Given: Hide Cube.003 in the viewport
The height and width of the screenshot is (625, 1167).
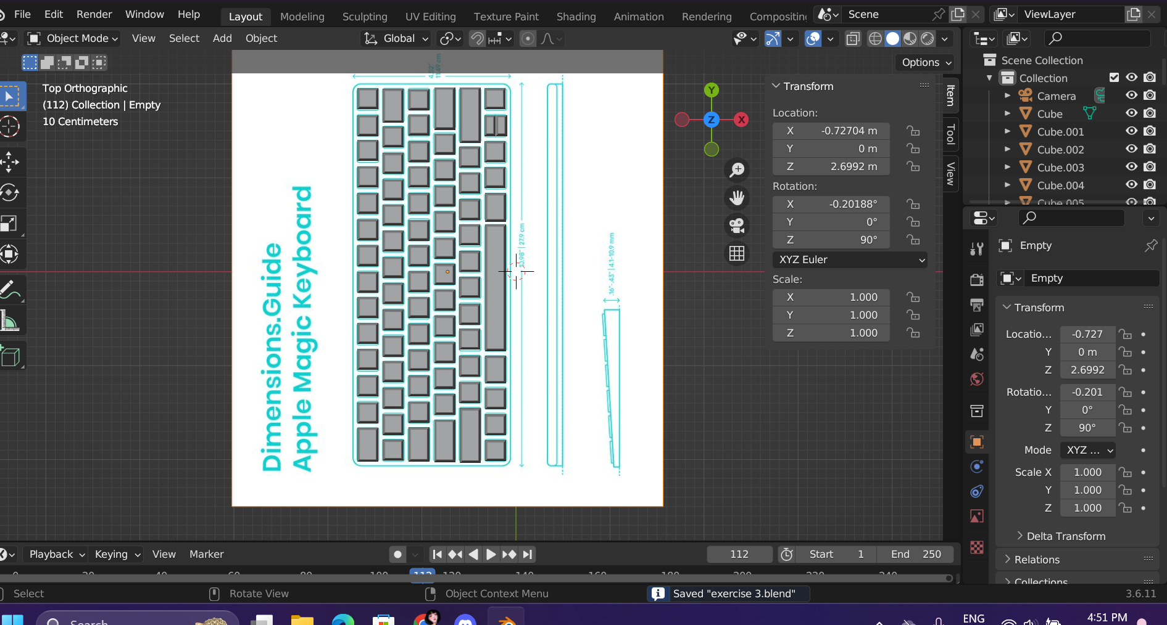Looking at the screenshot, I should click(x=1131, y=167).
